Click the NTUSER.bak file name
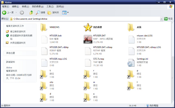The image size is (175, 108). (x=56, y=36)
